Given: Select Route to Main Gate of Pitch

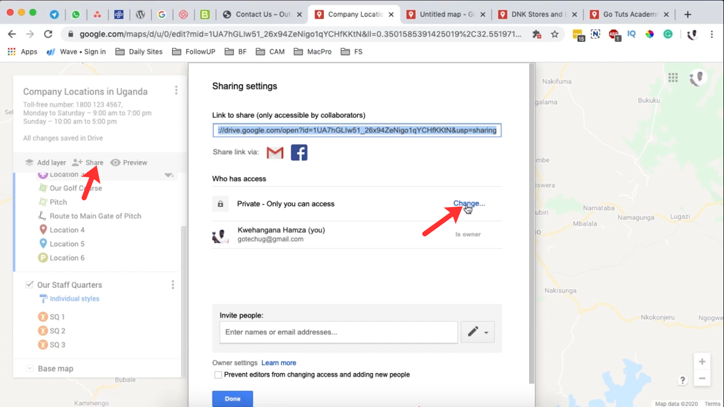Looking at the screenshot, I should 95,216.
